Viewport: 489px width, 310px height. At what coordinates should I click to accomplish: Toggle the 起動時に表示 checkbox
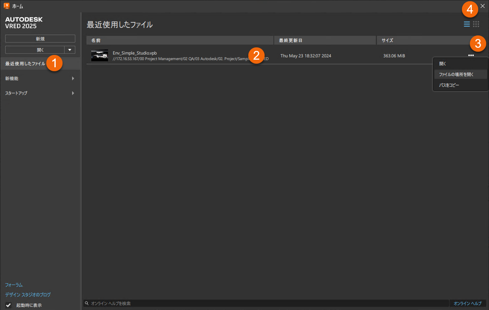pos(8,305)
